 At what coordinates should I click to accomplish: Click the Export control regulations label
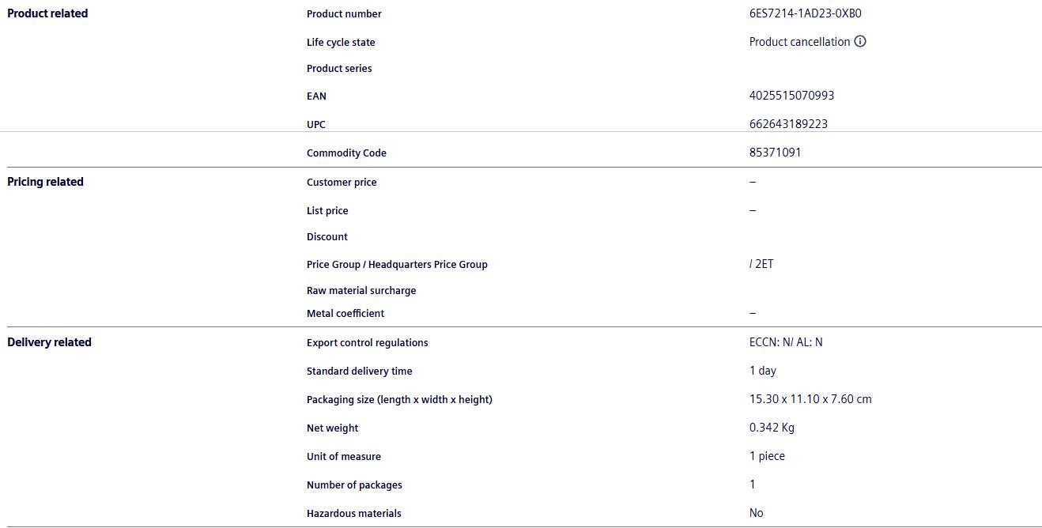pyautogui.click(x=368, y=343)
